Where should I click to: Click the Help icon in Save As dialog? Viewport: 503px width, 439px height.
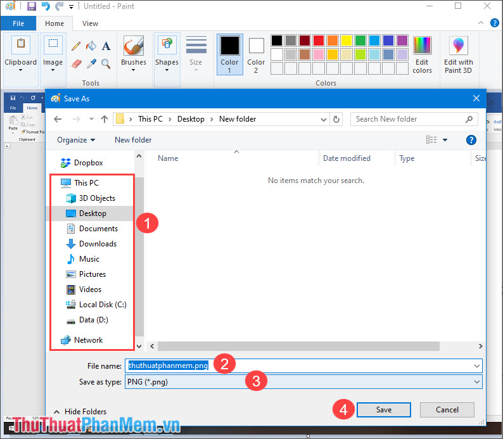tap(471, 140)
